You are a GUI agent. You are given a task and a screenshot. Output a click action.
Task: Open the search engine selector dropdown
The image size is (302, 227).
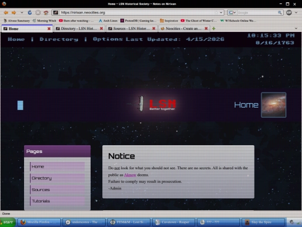coord(232,12)
